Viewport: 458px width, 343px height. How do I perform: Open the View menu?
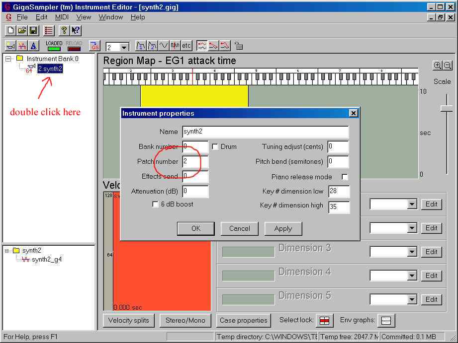click(x=84, y=17)
